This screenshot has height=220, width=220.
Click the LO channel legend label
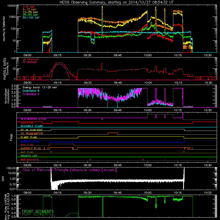pos(30,59)
